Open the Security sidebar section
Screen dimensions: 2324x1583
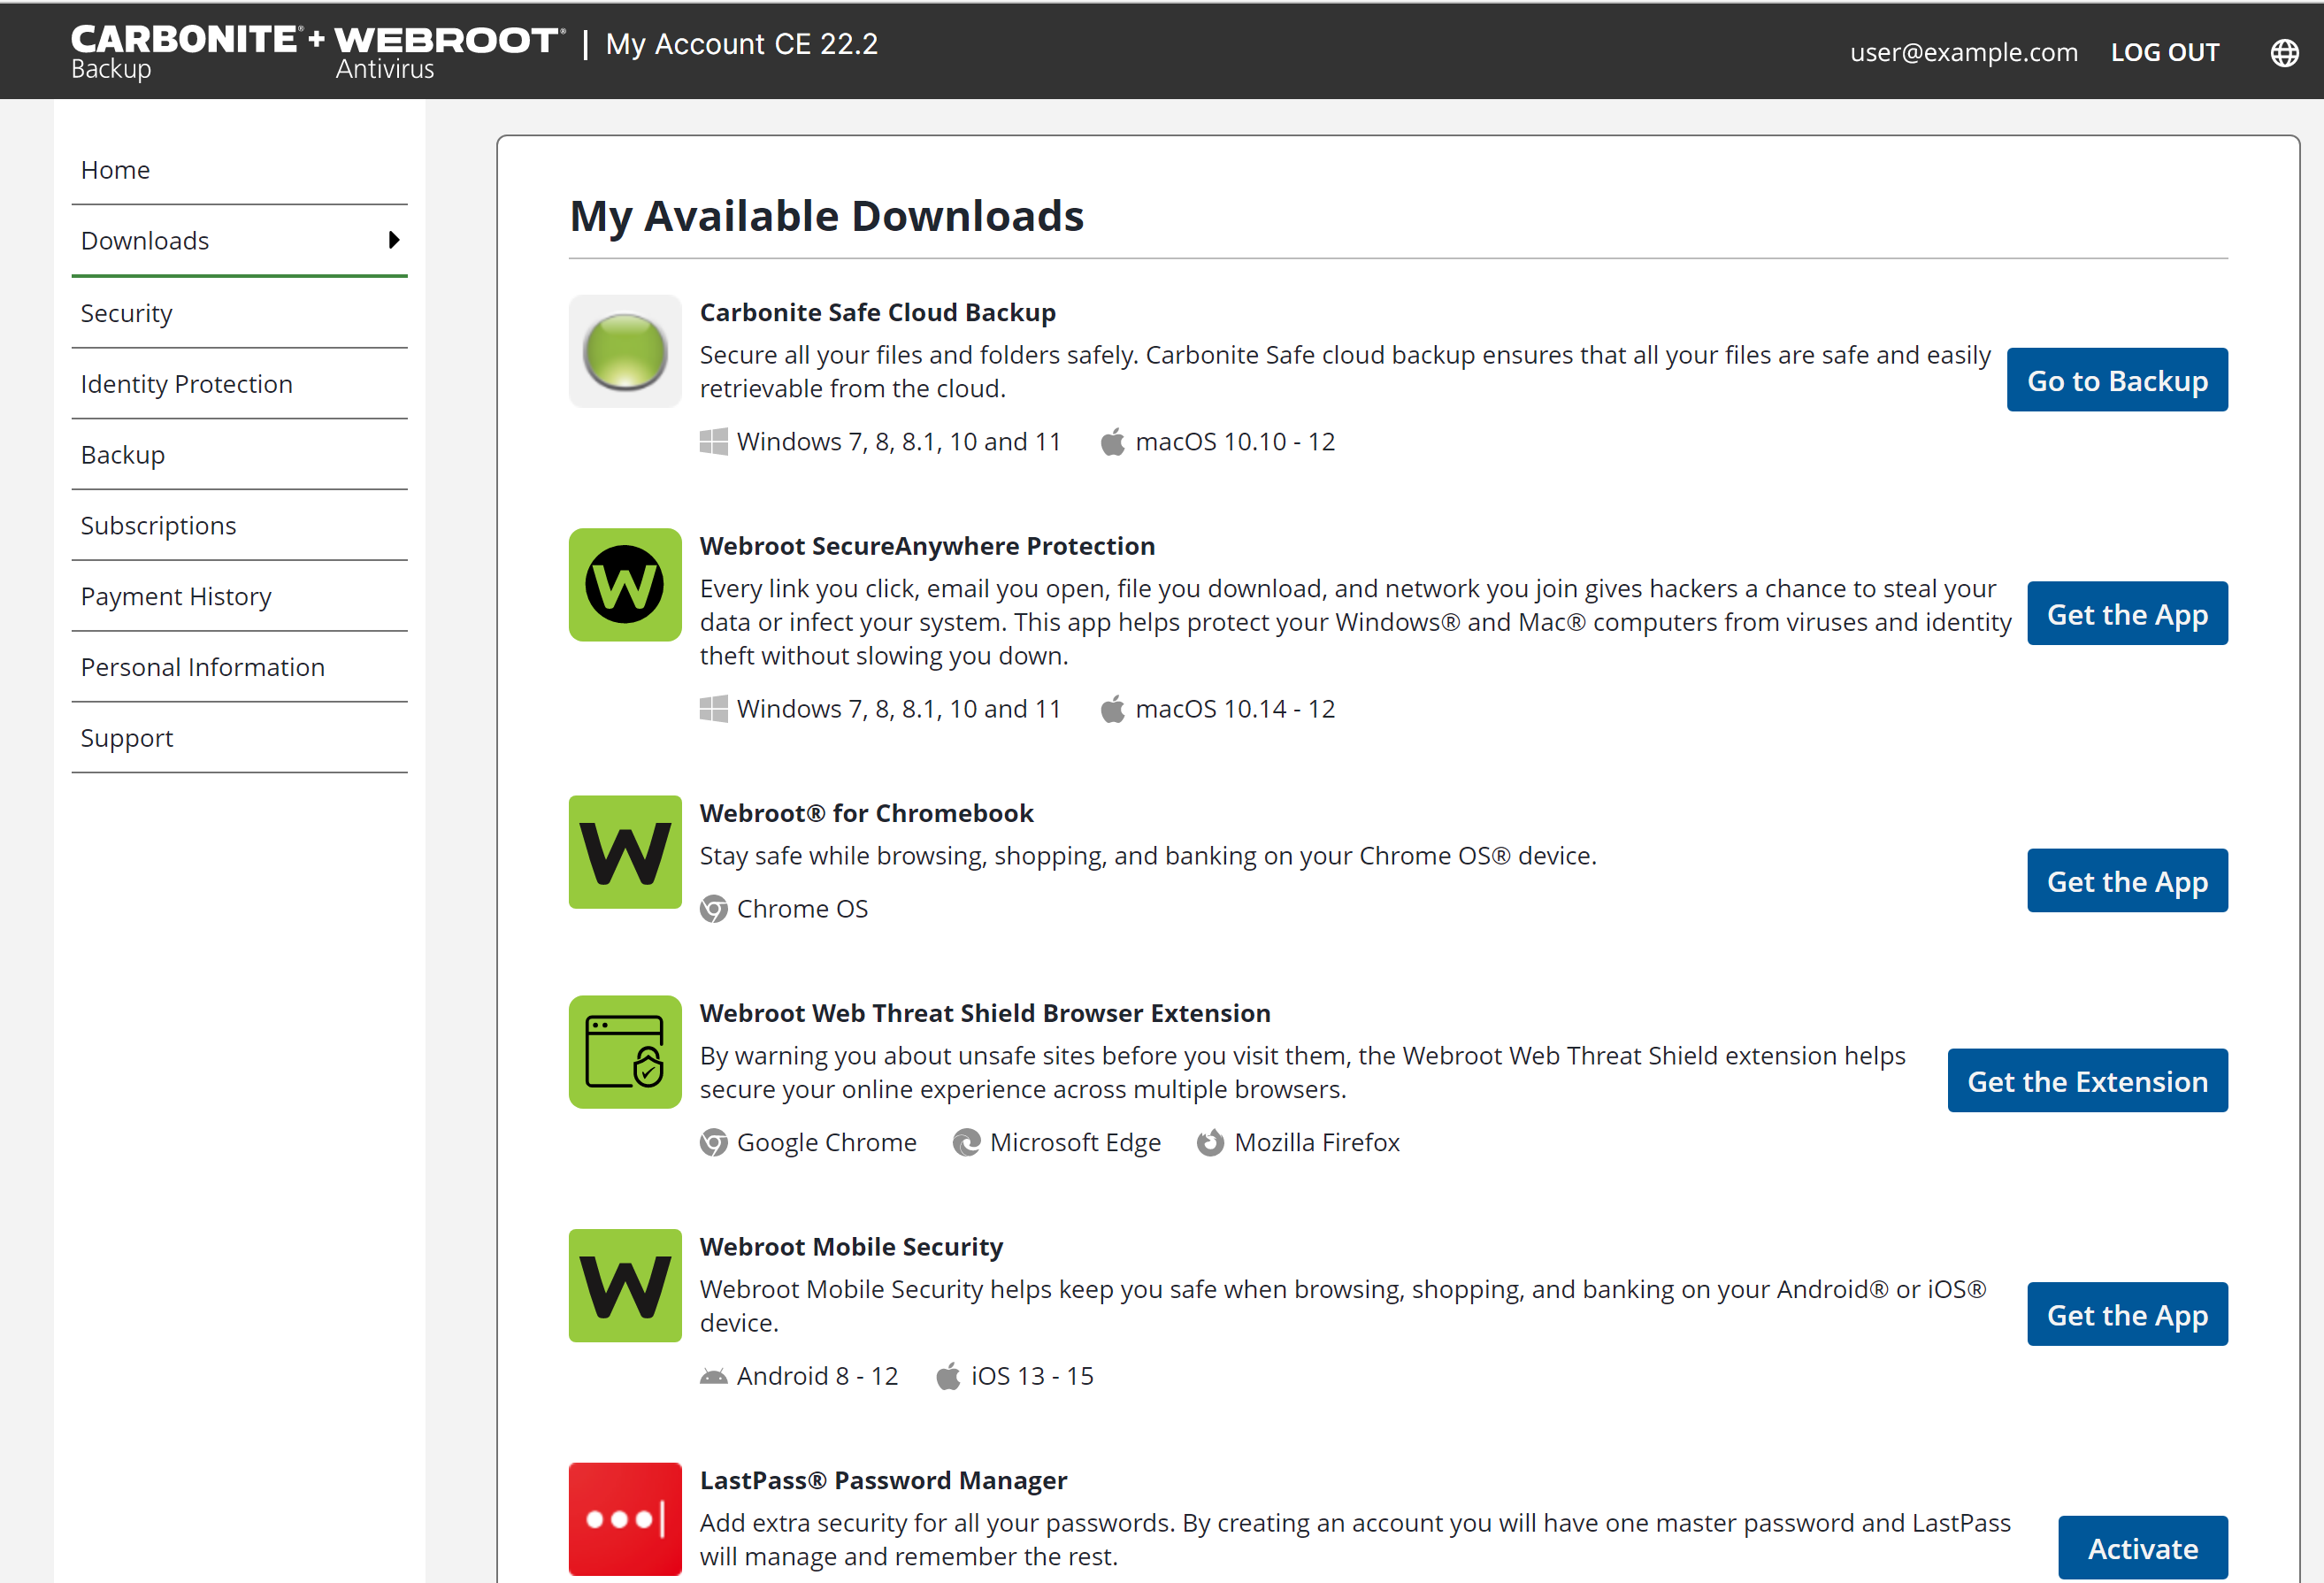[127, 313]
